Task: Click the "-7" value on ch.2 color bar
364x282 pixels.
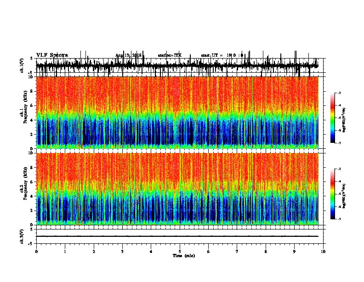Action: [339, 219]
